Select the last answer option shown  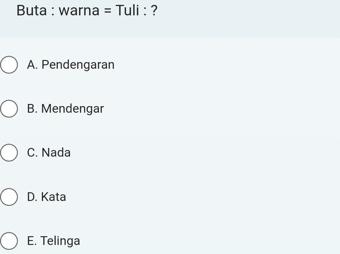click(x=53, y=241)
